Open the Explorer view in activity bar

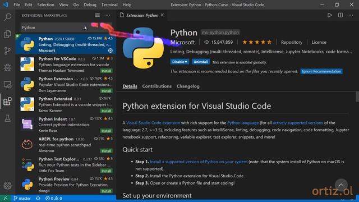pyautogui.click(x=7, y=34)
